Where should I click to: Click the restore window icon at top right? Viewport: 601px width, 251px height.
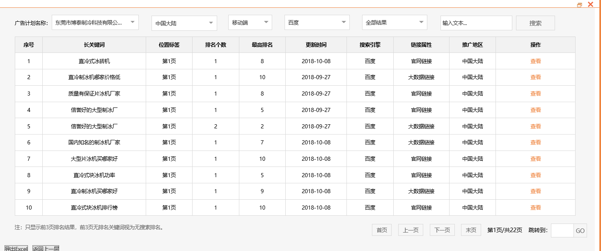[580, 4]
